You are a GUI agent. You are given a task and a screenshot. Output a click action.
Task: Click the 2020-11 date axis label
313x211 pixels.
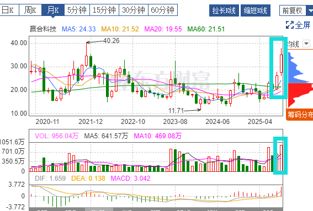pyautogui.click(x=47, y=122)
